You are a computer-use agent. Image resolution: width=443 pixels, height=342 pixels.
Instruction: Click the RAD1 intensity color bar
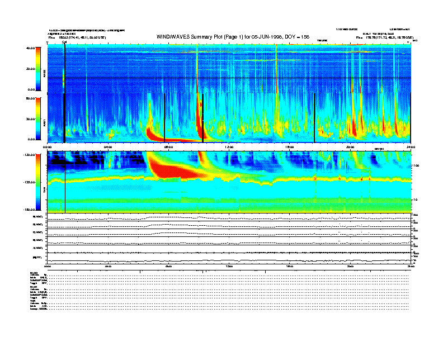pyautogui.click(x=38, y=119)
